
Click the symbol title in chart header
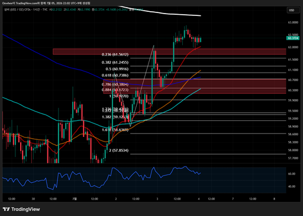point(26,9)
